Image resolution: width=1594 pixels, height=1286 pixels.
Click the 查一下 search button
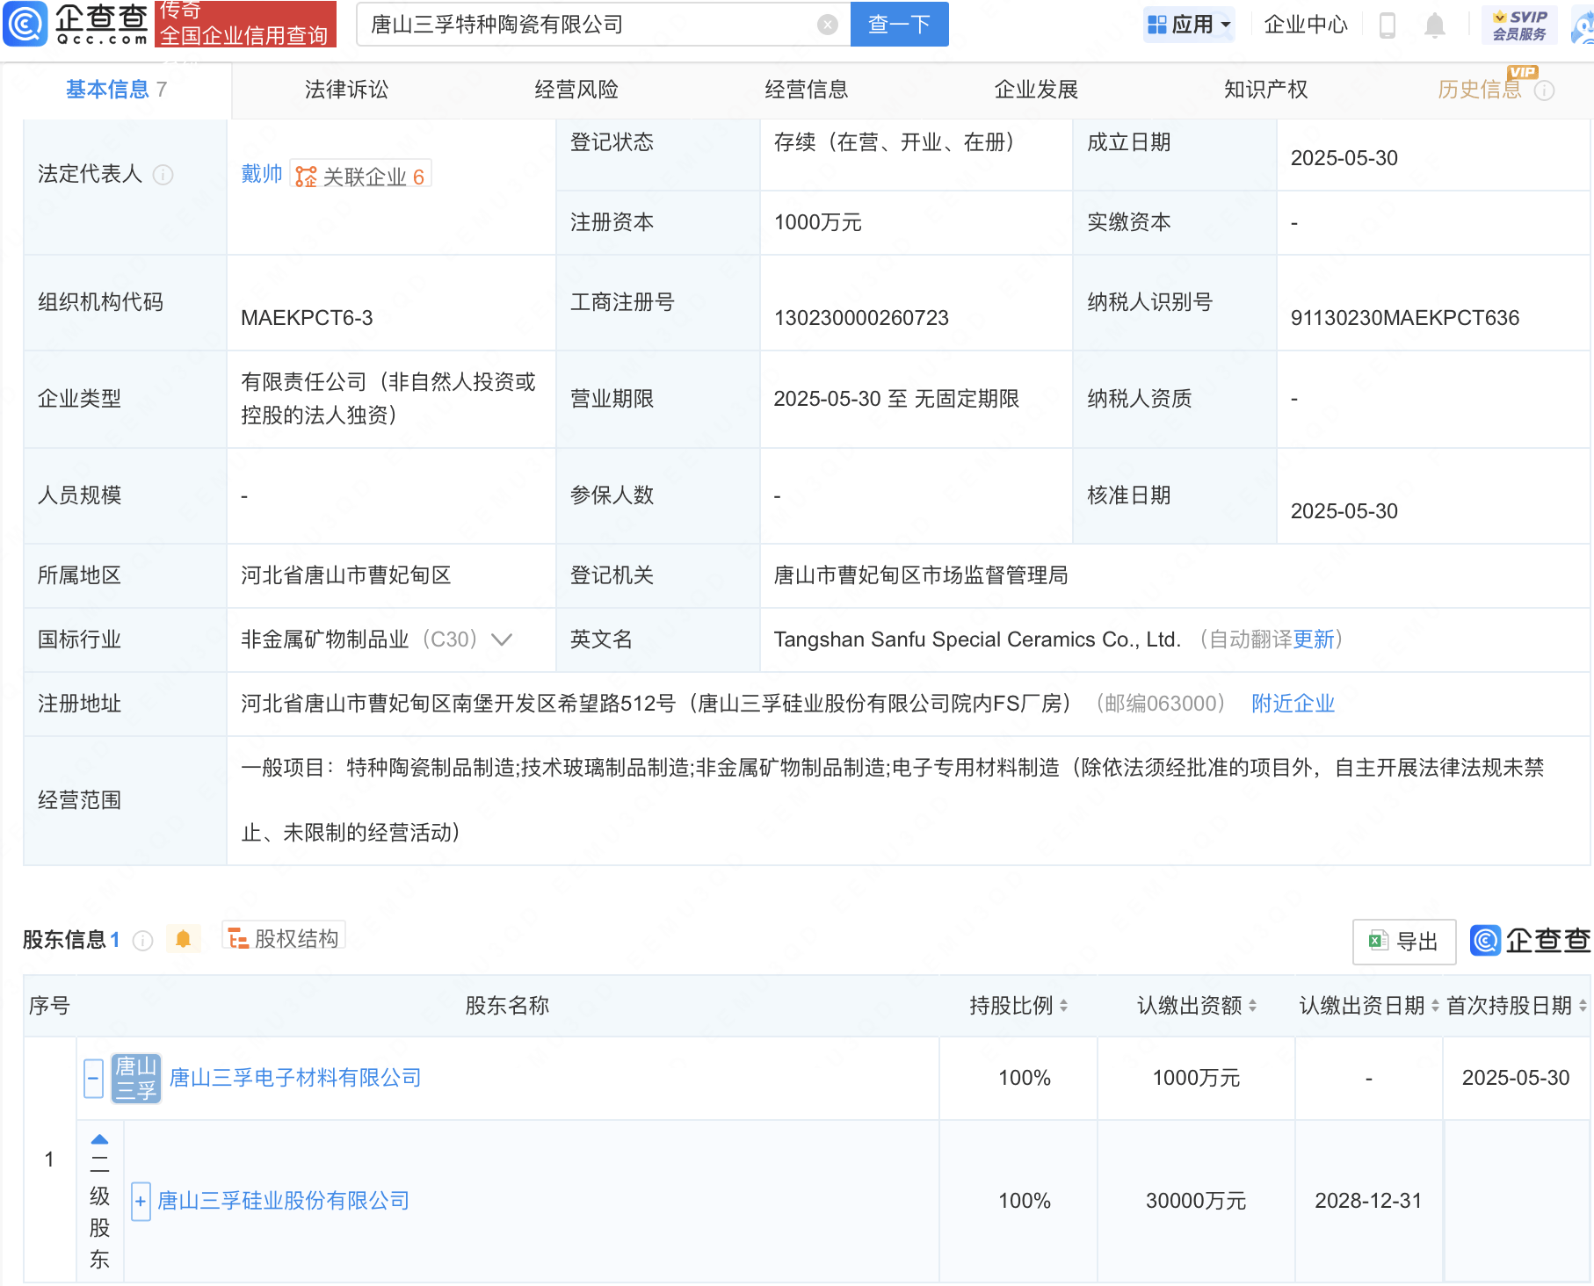(898, 24)
